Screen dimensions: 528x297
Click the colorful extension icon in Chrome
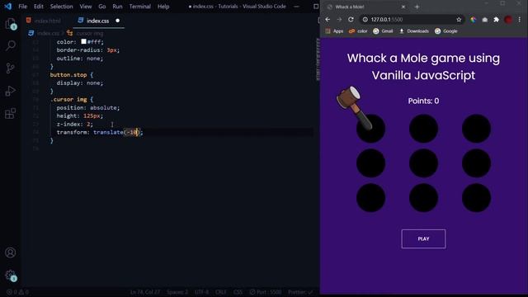474,20
